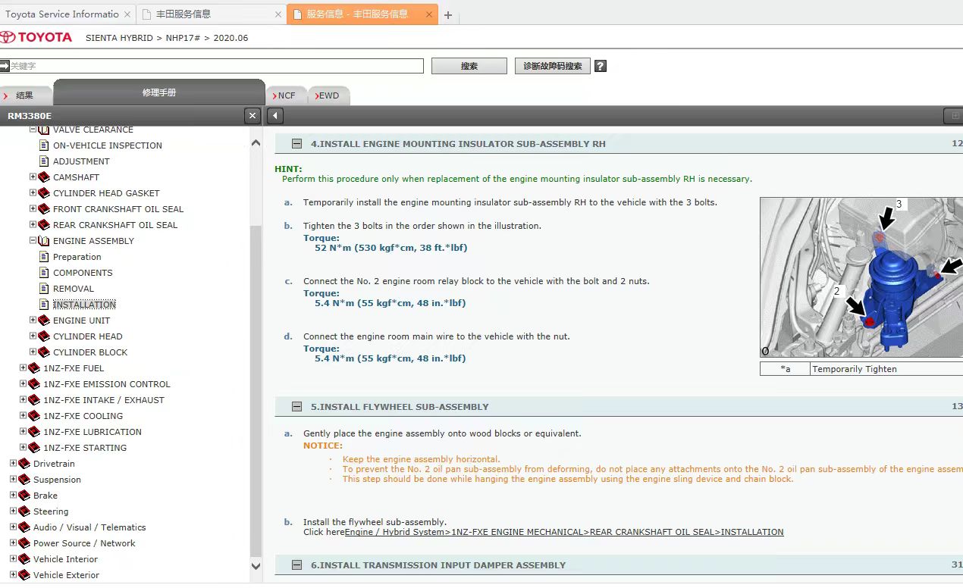Expand the REAR CRANKSHAFT OIL SEAL node

(x=33, y=225)
